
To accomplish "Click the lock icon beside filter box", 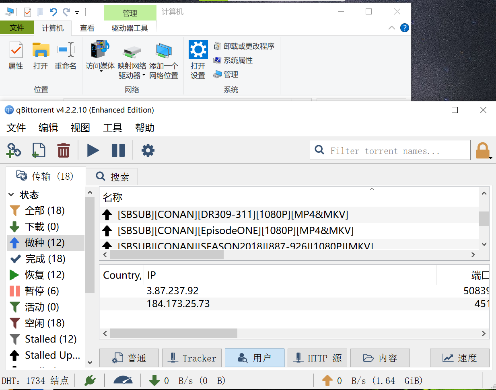I will tap(483, 151).
